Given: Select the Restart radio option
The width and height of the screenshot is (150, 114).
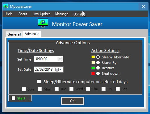Looking at the screenshot, I should coord(98,68).
